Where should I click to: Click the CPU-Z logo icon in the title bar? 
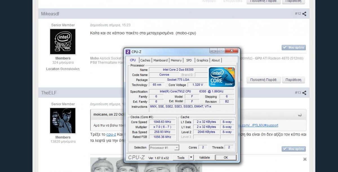(128, 52)
